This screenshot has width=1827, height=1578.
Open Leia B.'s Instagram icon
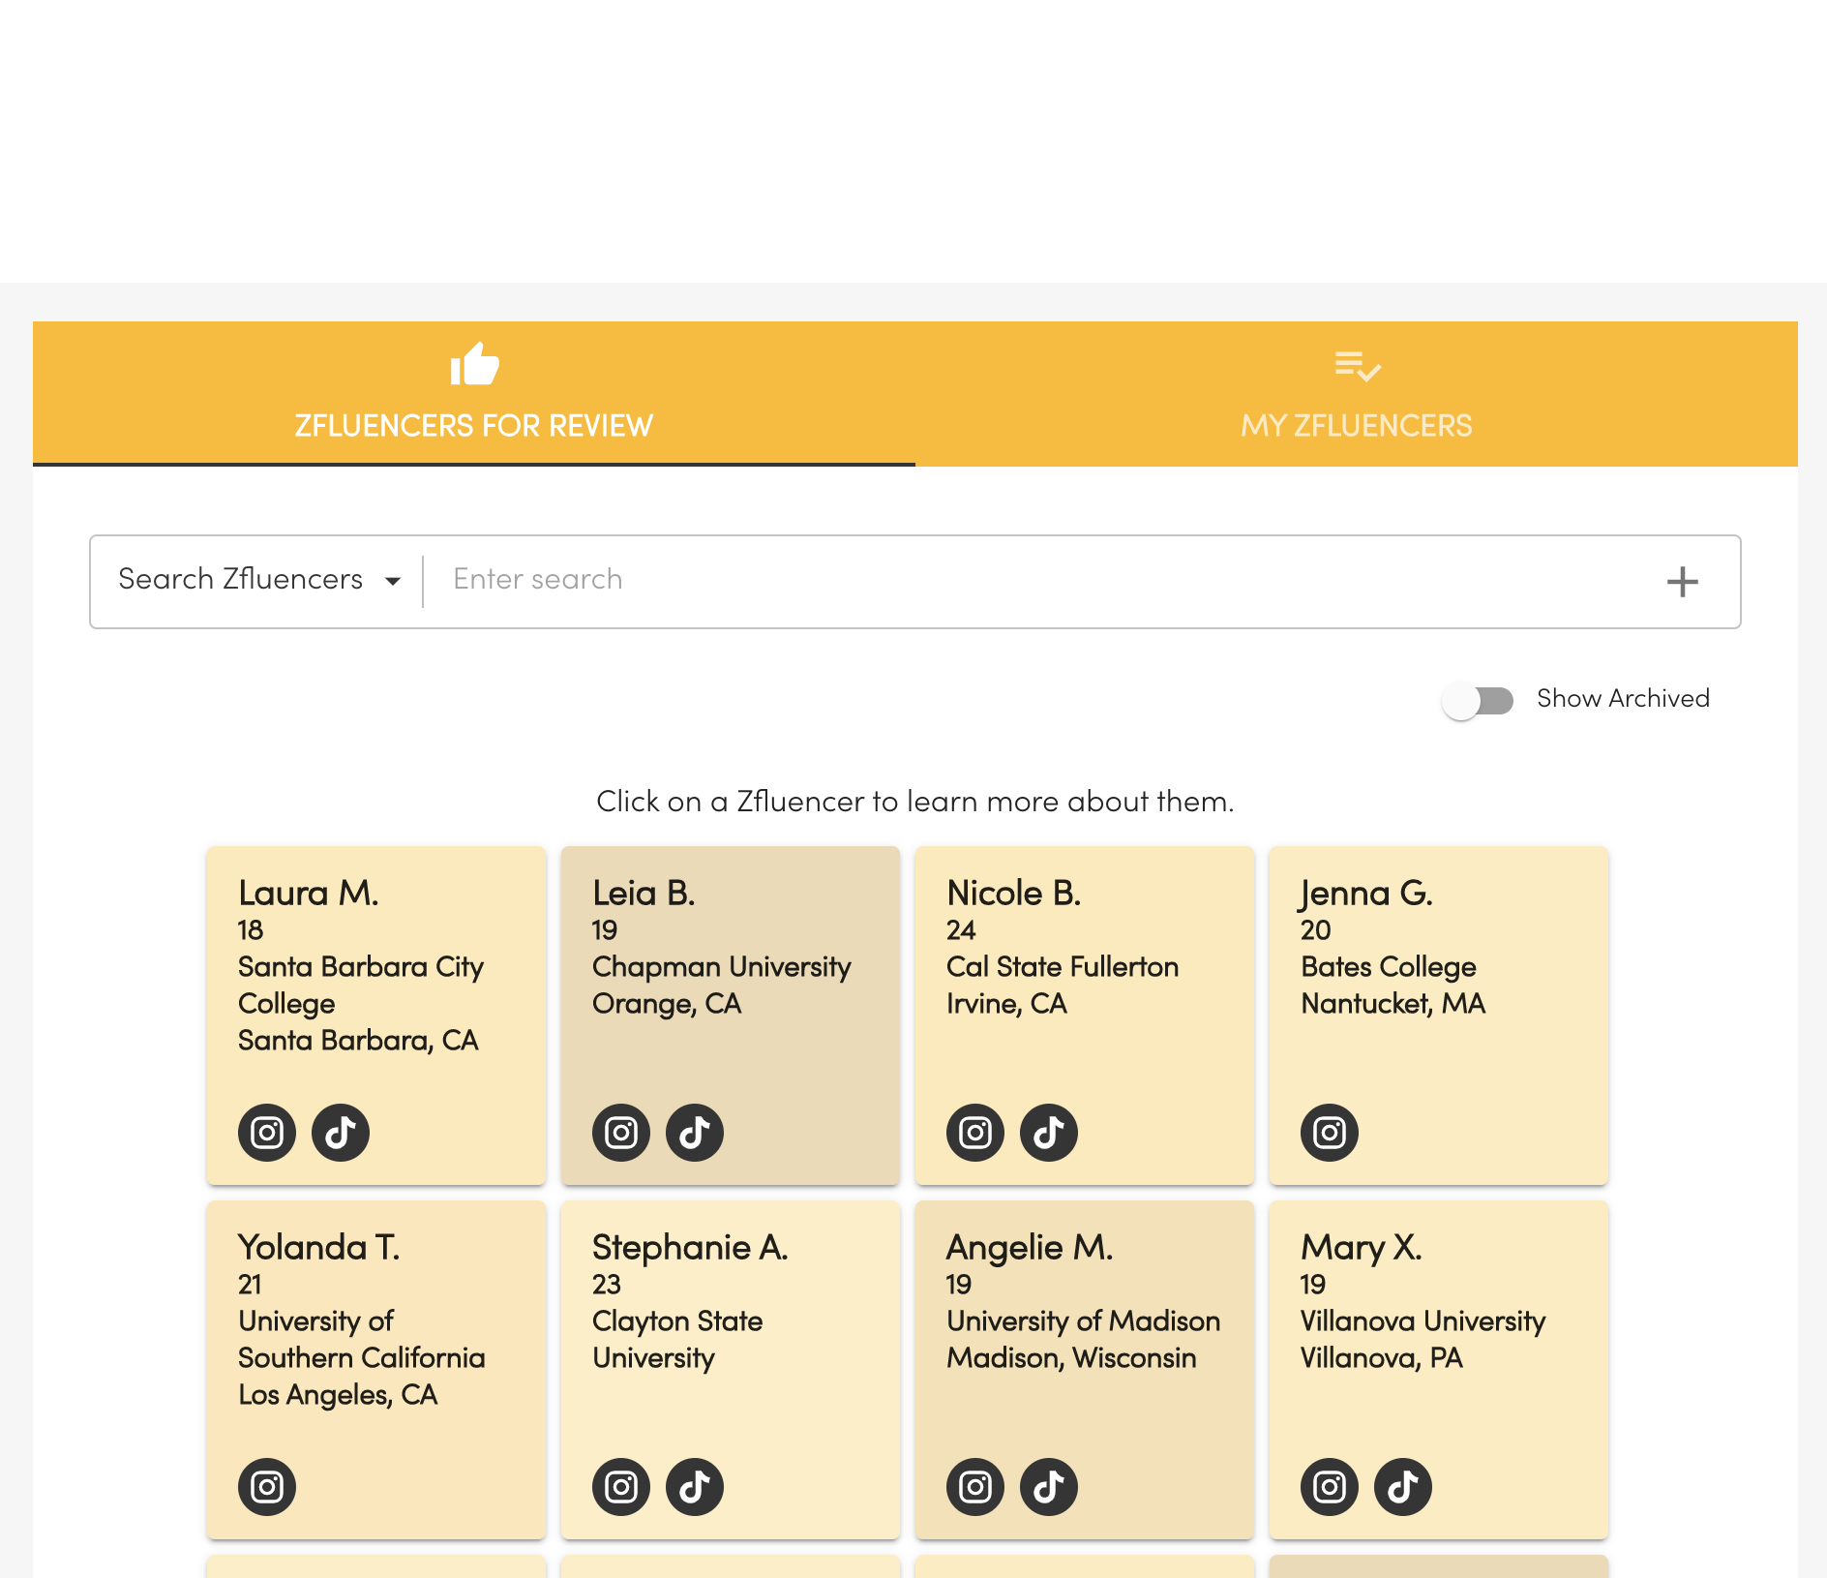point(621,1133)
